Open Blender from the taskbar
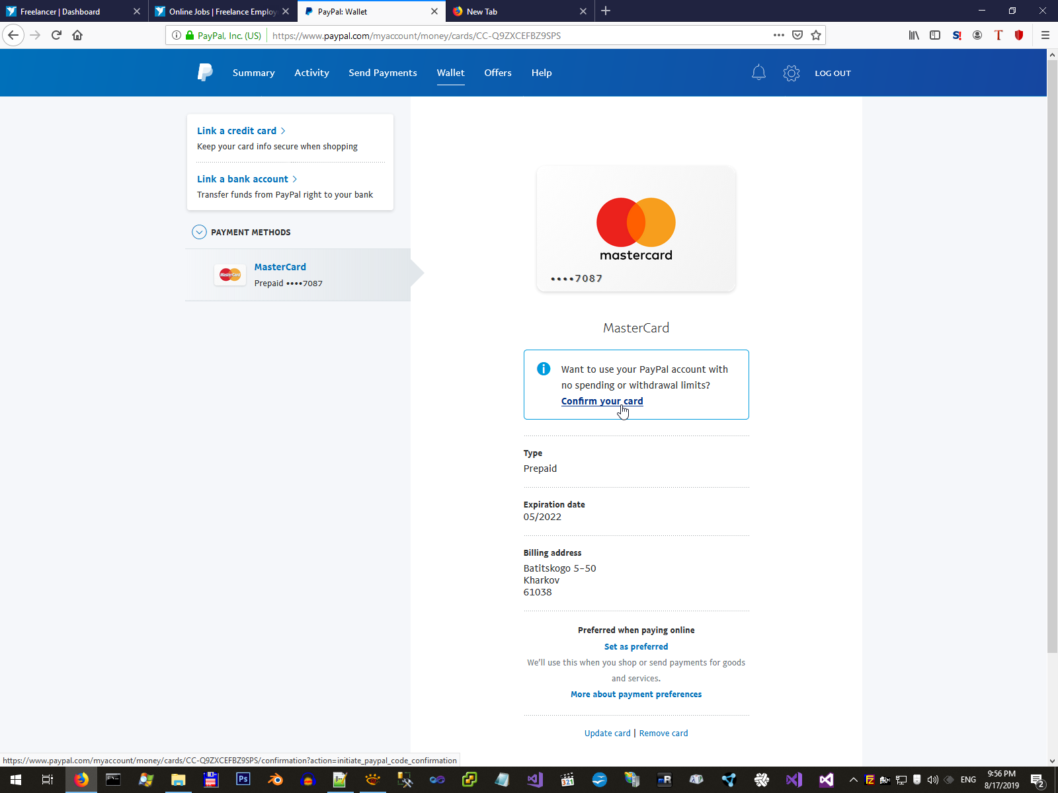The width and height of the screenshot is (1058, 793). point(276,780)
